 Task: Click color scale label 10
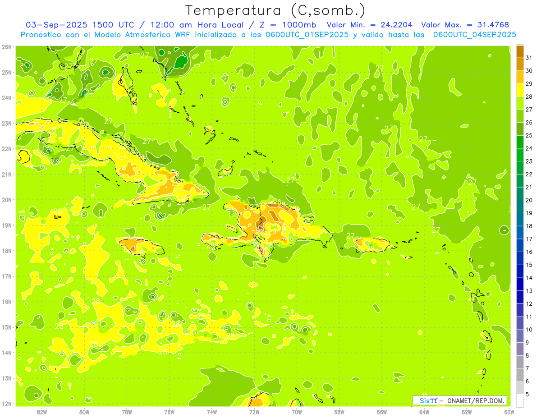point(529,330)
